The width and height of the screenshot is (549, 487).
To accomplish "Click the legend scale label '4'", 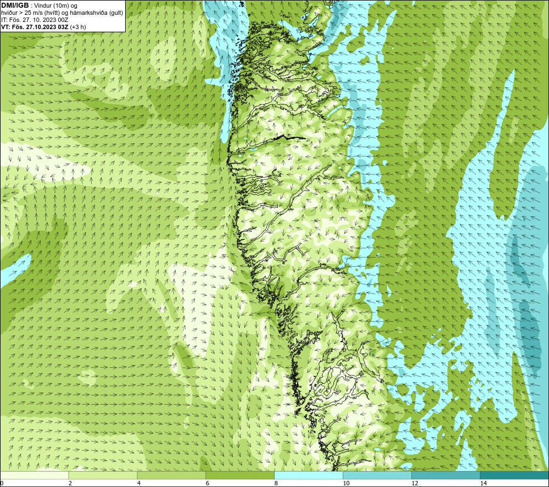I will (x=139, y=483).
